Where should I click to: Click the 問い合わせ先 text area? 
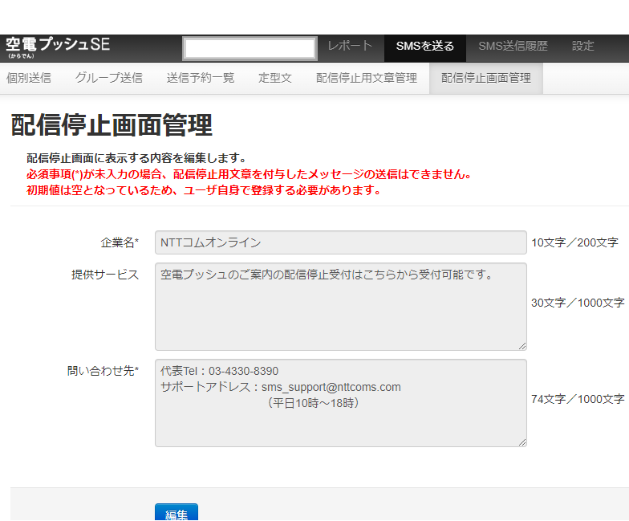coord(340,403)
